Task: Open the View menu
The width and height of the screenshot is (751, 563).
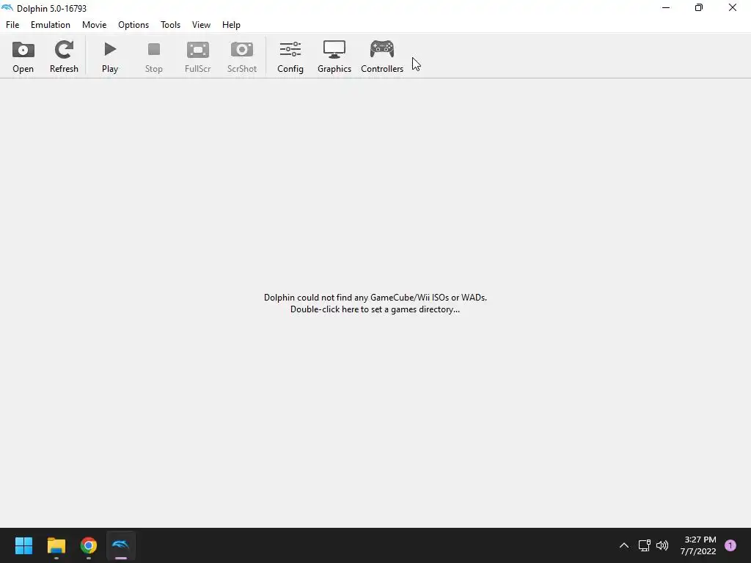Action: coord(201,25)
